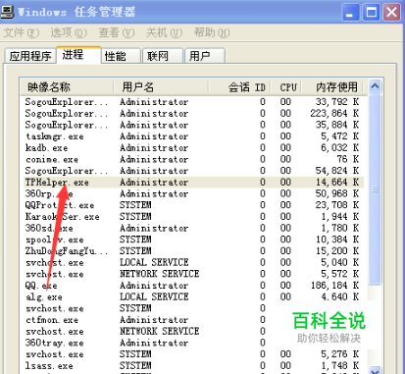
Task: Sort by 内存使用 column header
Action: tap(332, 87)
